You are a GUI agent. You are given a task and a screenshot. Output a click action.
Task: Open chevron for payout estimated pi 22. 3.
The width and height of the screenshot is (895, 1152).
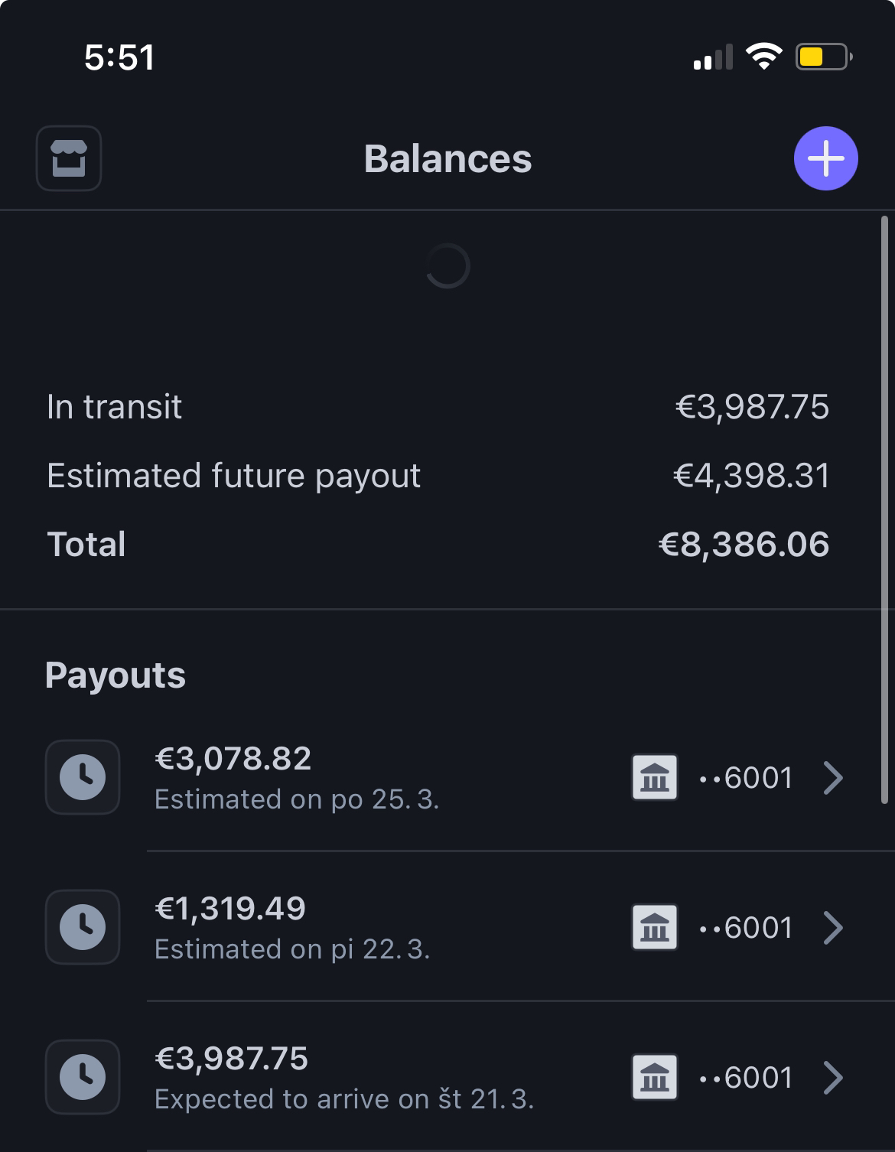pos(833,928)
